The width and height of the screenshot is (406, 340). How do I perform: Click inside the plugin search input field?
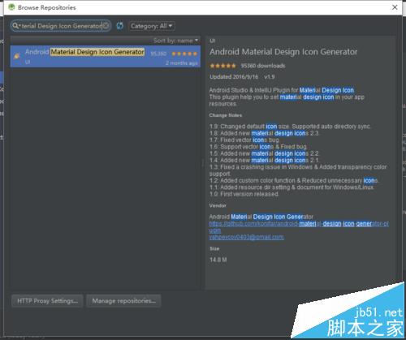[61, 26]
